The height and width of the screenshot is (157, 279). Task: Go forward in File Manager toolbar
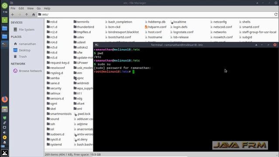click(20, 14)
